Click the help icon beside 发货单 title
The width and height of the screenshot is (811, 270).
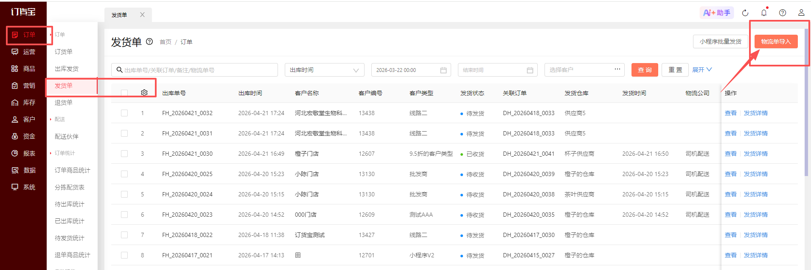pos(149,41)
